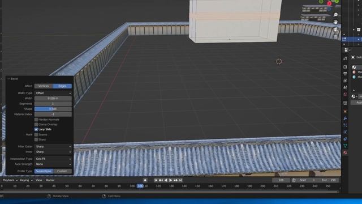The image size is (362, 204).
Task: Jump to previous keyframe
Action: point(161,180)
